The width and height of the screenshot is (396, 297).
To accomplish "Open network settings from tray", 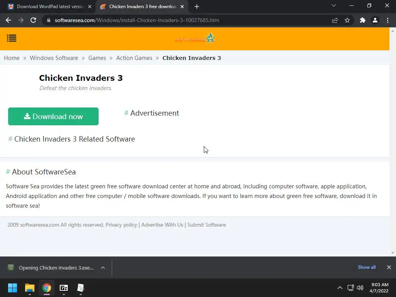I will tap(350, 288).
